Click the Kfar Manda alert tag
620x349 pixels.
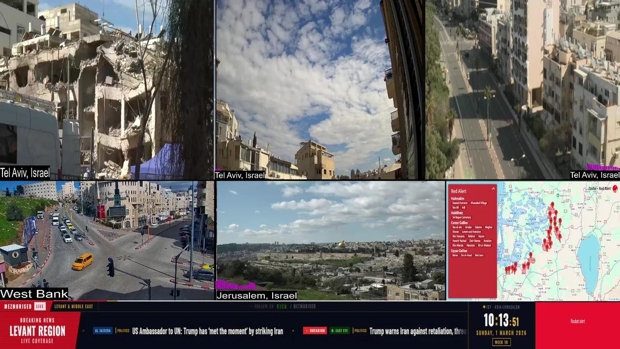pos(458,245)
